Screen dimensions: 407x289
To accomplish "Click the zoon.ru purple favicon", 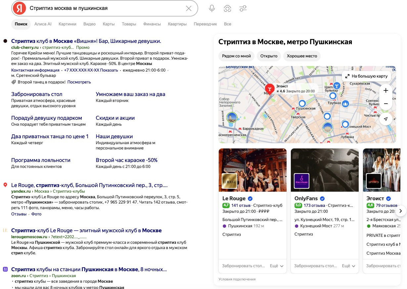I will point(5,269).
